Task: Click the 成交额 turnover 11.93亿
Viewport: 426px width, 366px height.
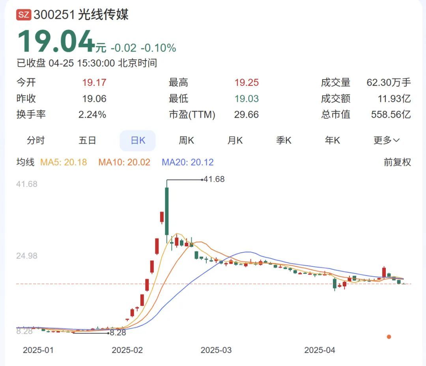Action: (x=394, y=99)
